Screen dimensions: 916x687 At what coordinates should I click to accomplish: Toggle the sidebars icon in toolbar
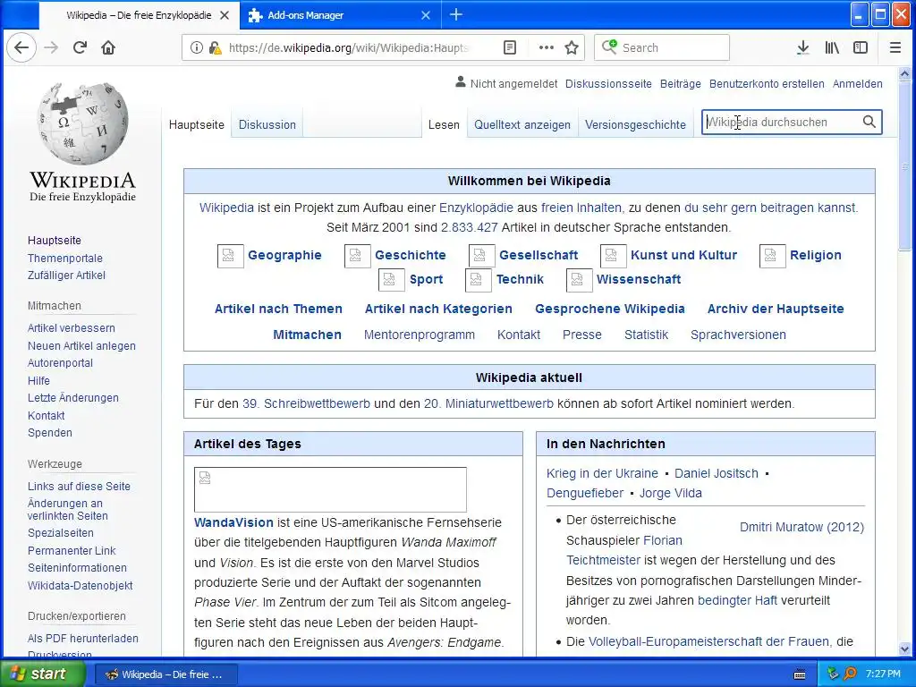[x=861, y=48]
